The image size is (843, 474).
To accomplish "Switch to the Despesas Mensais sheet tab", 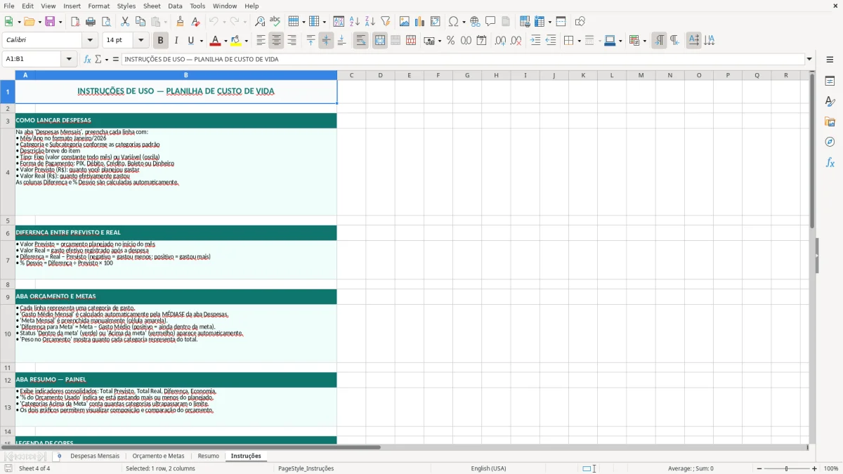I will click(x=95, y=456).
